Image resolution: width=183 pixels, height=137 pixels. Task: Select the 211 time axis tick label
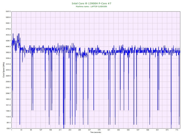(60, 130)
